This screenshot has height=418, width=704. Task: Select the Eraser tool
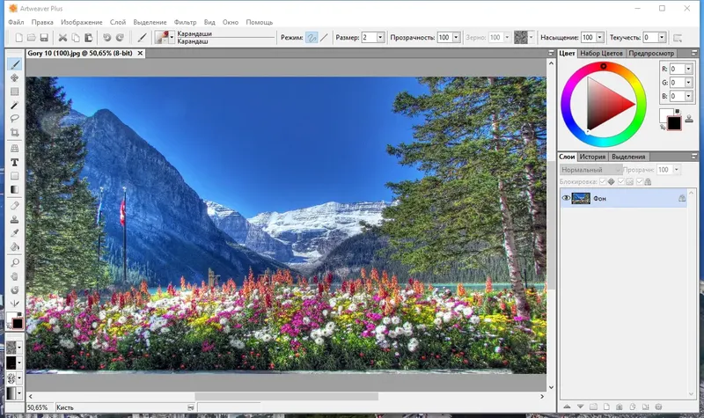click(x=15, y=206)
